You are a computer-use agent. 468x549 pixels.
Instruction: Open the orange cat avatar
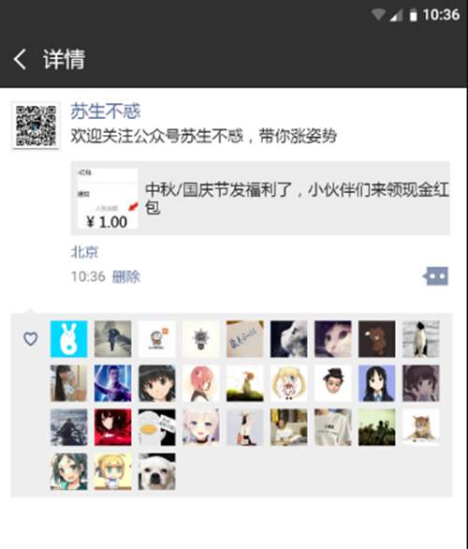421,427
